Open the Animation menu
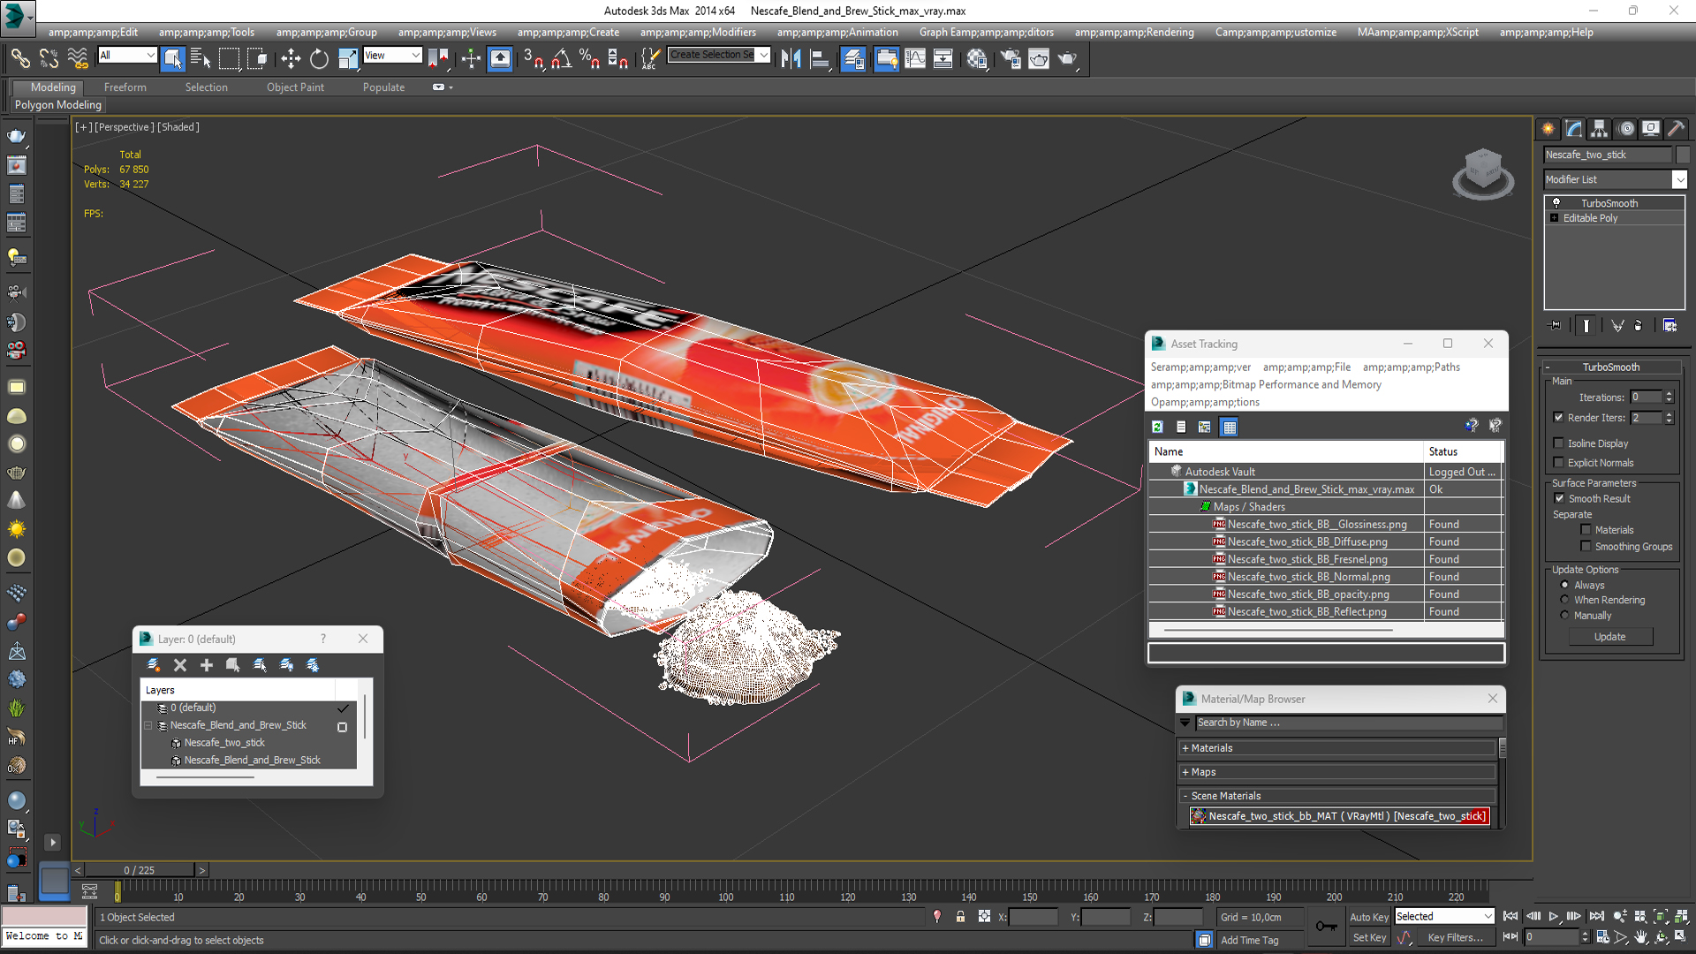1696x954 pixels. click(x=837, y=32)
